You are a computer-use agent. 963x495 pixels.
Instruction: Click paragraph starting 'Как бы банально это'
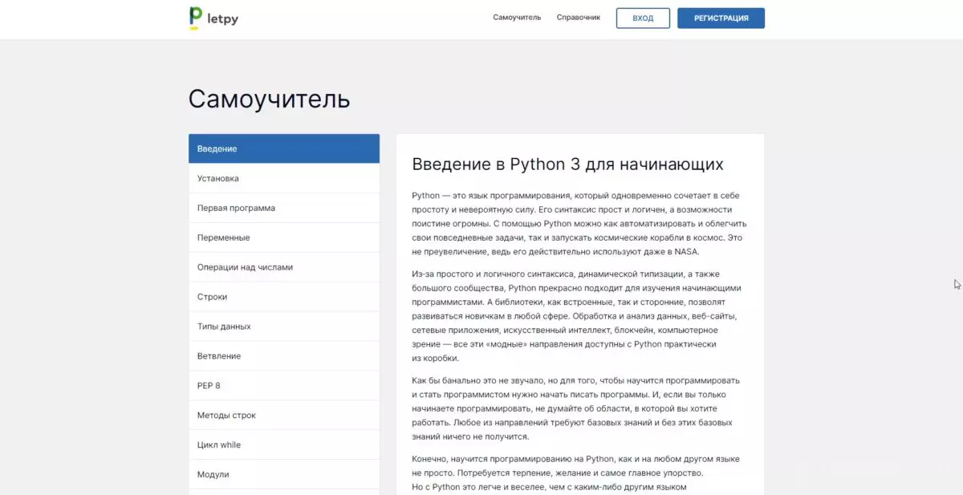[x=576, y=408]
